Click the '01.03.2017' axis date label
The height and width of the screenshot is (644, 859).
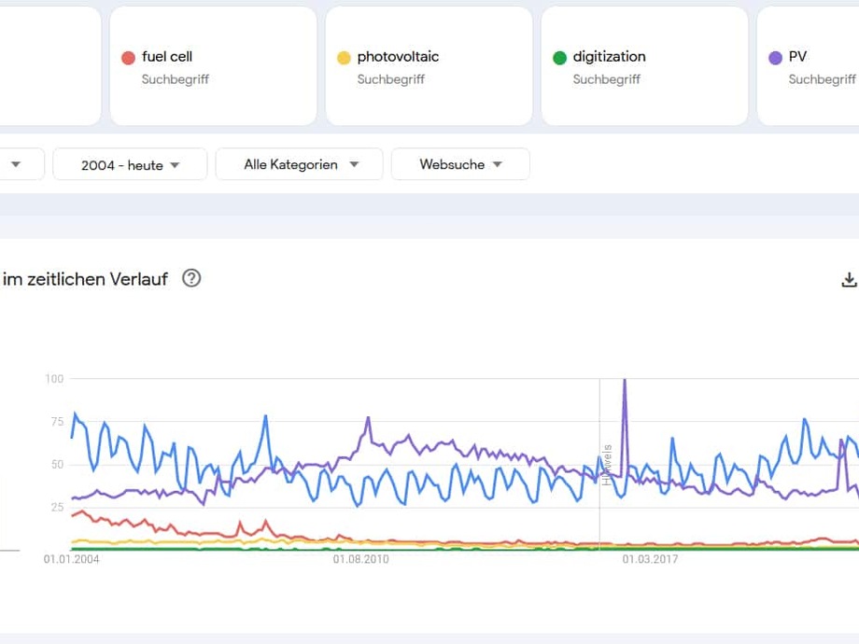(x=650, y=560)
